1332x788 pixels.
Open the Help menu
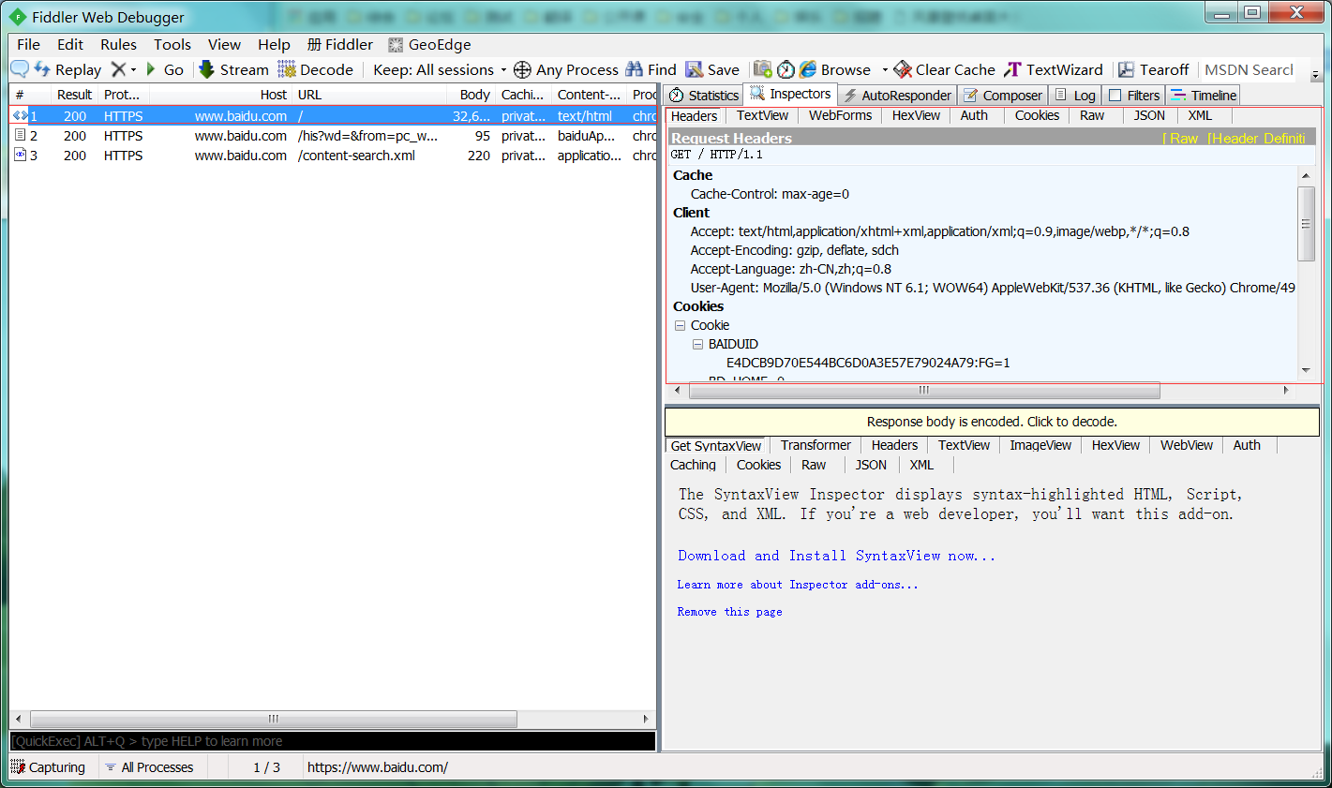[x=274, y=44]
